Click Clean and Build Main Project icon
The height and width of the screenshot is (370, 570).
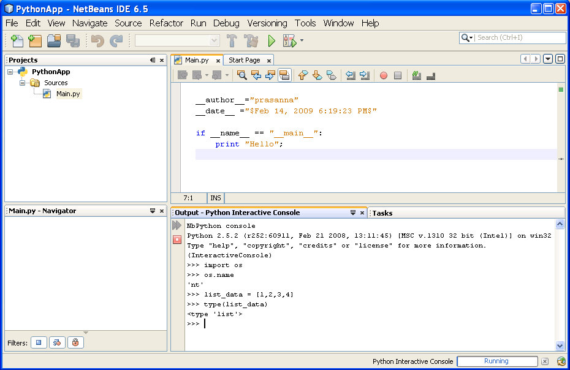click(x=251, y=40)
